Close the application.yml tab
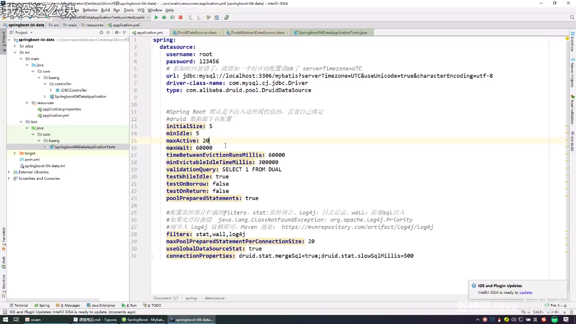The image size is (576, 324). pyautogui.click(x=167, y=32)
